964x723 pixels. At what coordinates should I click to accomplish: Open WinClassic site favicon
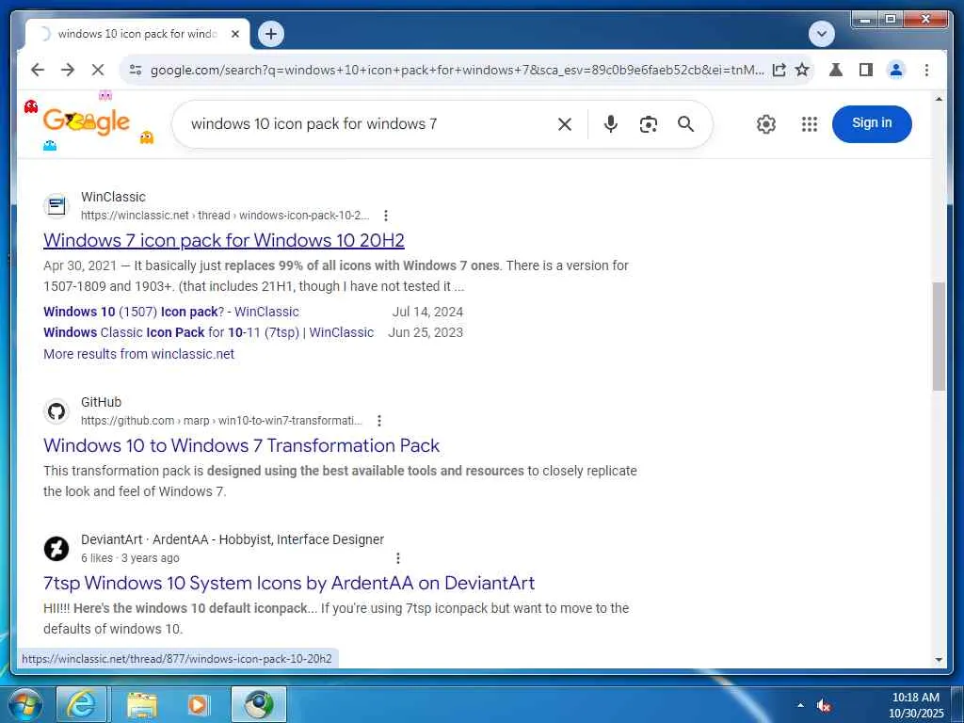click(56, 206)
